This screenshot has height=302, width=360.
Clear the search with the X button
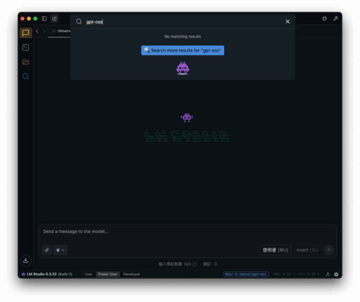pyautogui.click(x=288, y=21)
